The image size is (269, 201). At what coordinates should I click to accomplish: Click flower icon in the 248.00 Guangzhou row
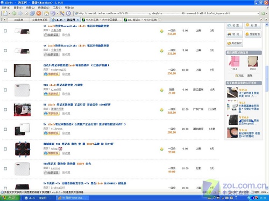pyautogui.click(x=161, y=110)
